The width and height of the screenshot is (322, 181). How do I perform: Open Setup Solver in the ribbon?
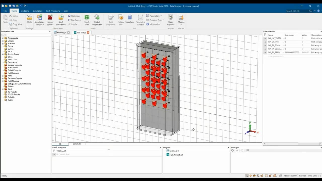[50, 20]
